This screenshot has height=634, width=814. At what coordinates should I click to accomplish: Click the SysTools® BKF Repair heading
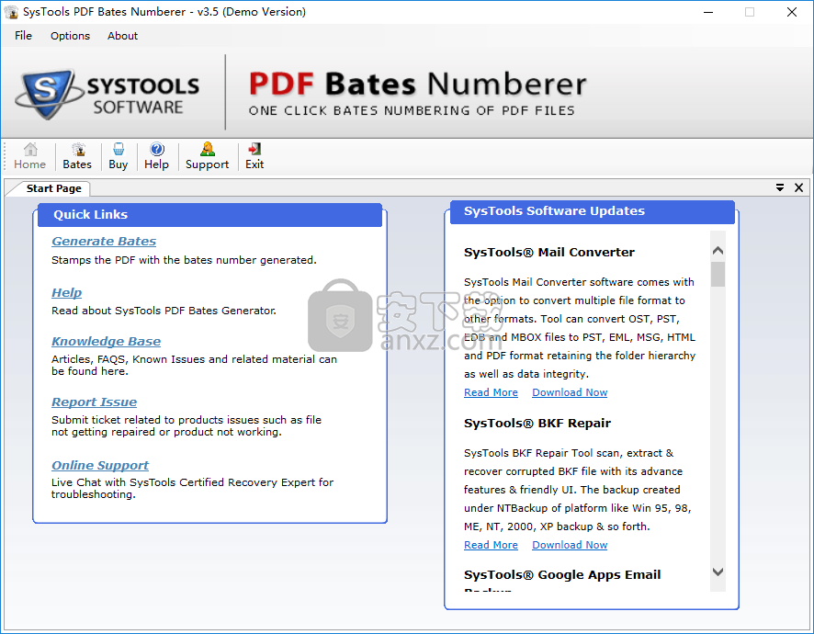pyautogui.click(x=537, y=424)
